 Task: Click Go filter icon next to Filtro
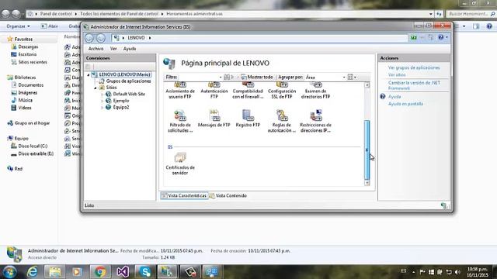click(x=227, y=77)
